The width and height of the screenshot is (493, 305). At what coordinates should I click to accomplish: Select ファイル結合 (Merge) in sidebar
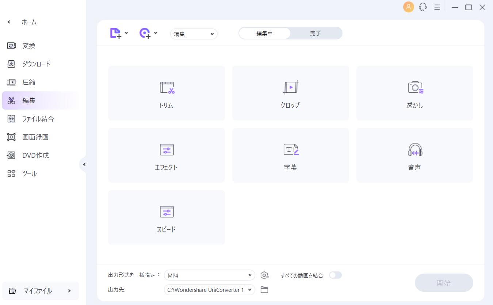click(x=40, y=119)
